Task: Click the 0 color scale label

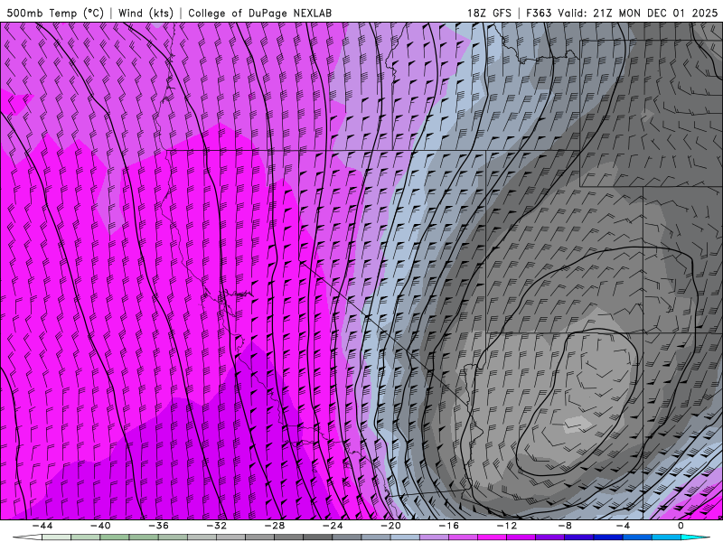Action: [681, 526]
